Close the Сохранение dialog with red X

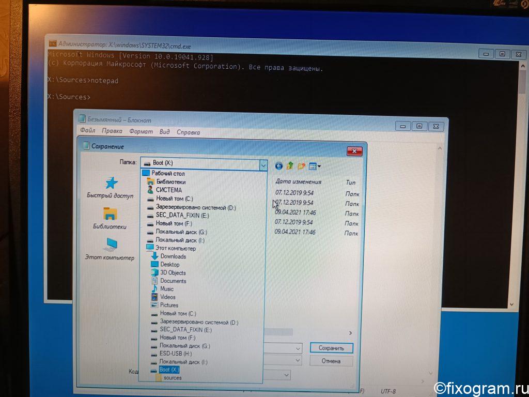pyautogui.click(x=354, y=151)
